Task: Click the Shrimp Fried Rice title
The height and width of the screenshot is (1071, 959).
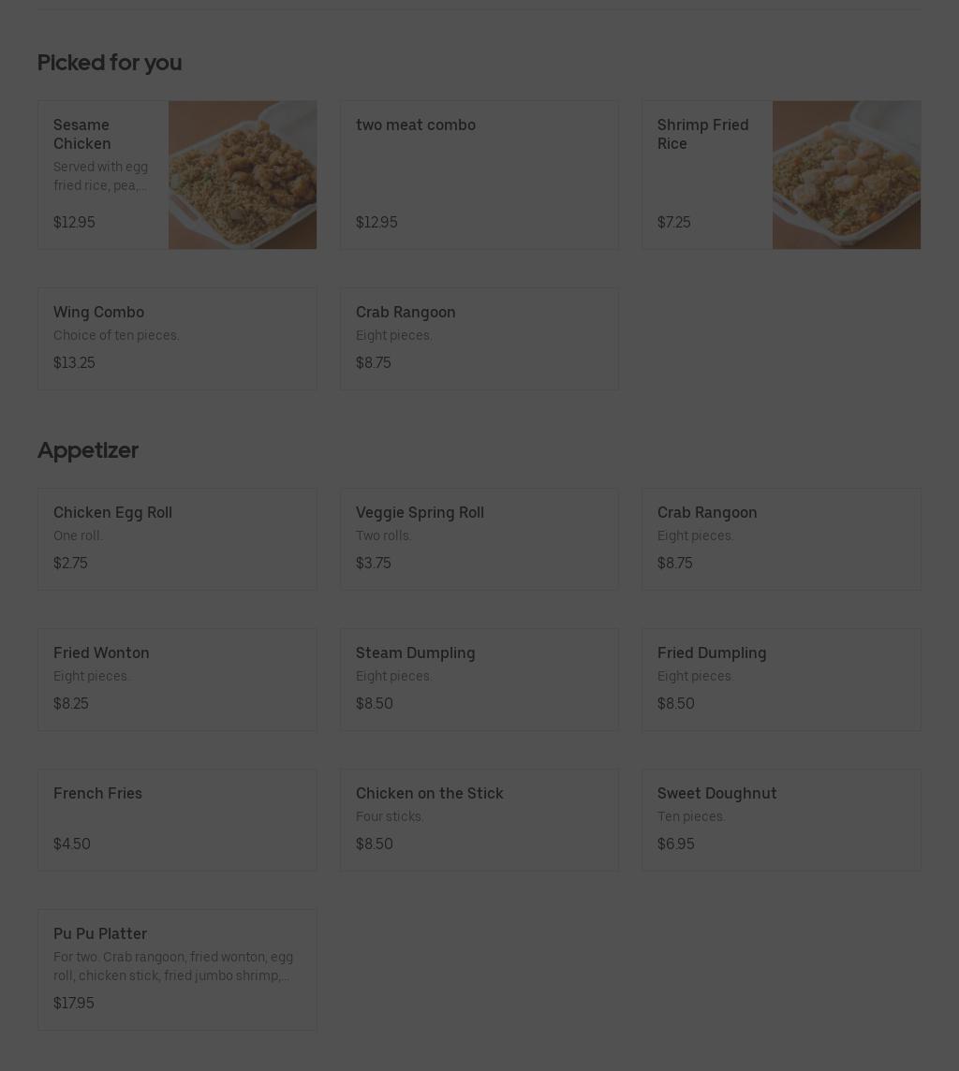Action: (x=702, y=134)
